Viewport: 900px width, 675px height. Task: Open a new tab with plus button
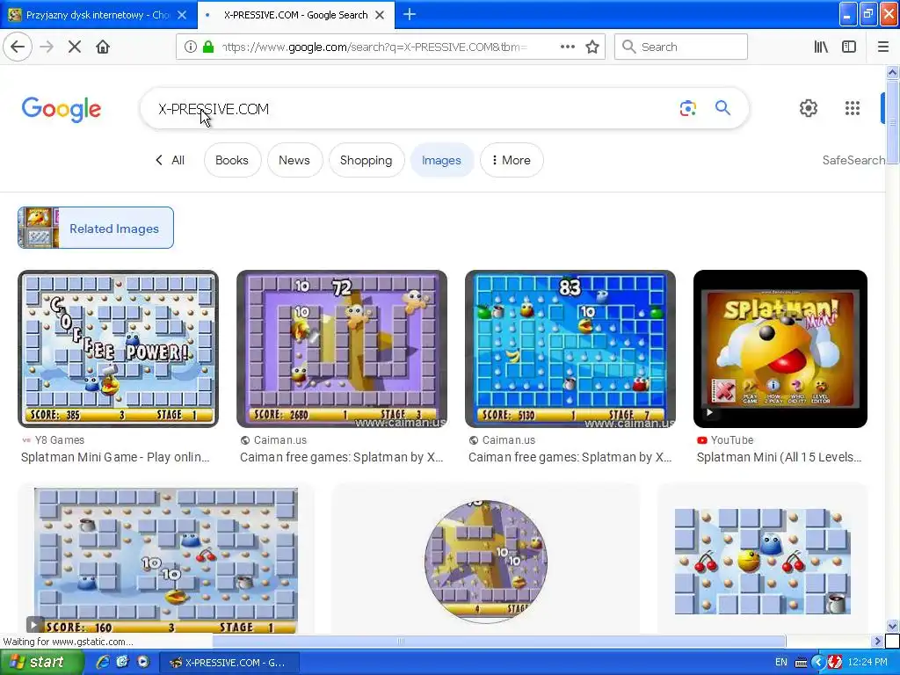click(410, 14)
